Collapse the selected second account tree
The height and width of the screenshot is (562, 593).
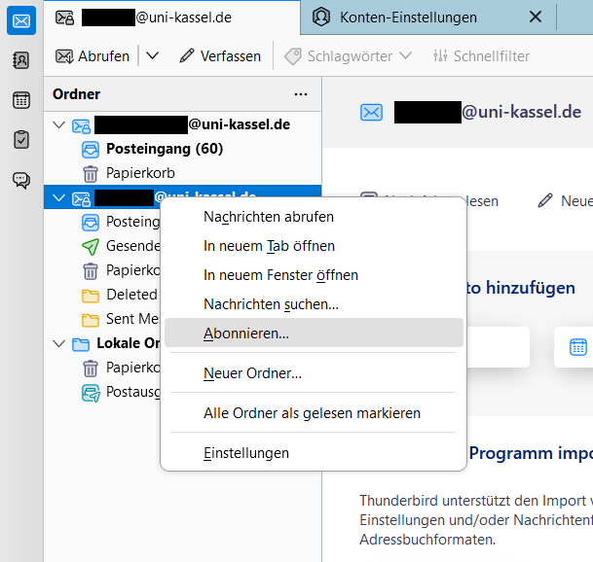pos(59,197)
